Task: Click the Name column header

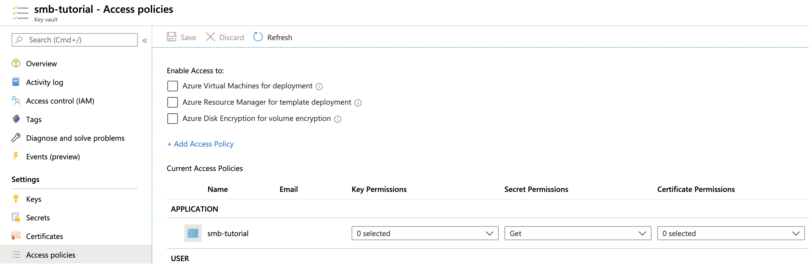Action: pyautogui.click(x=218, y=189)
